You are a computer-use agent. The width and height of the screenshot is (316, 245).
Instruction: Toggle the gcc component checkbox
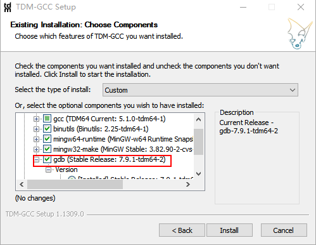pos(47,119)
